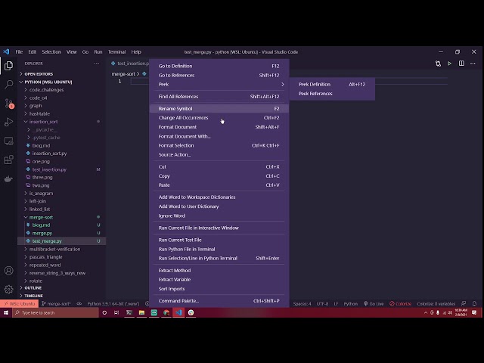Click the Visual Studio Code taskbar icon
Viewport: 484px width, 363px height.
point(178,312)
